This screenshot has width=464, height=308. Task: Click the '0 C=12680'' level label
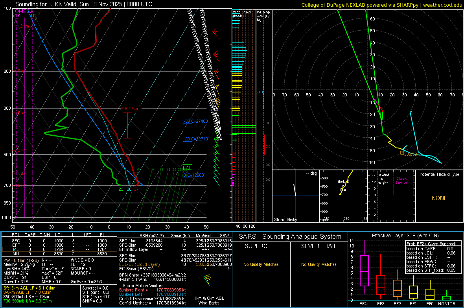click(x=194, y=175)
